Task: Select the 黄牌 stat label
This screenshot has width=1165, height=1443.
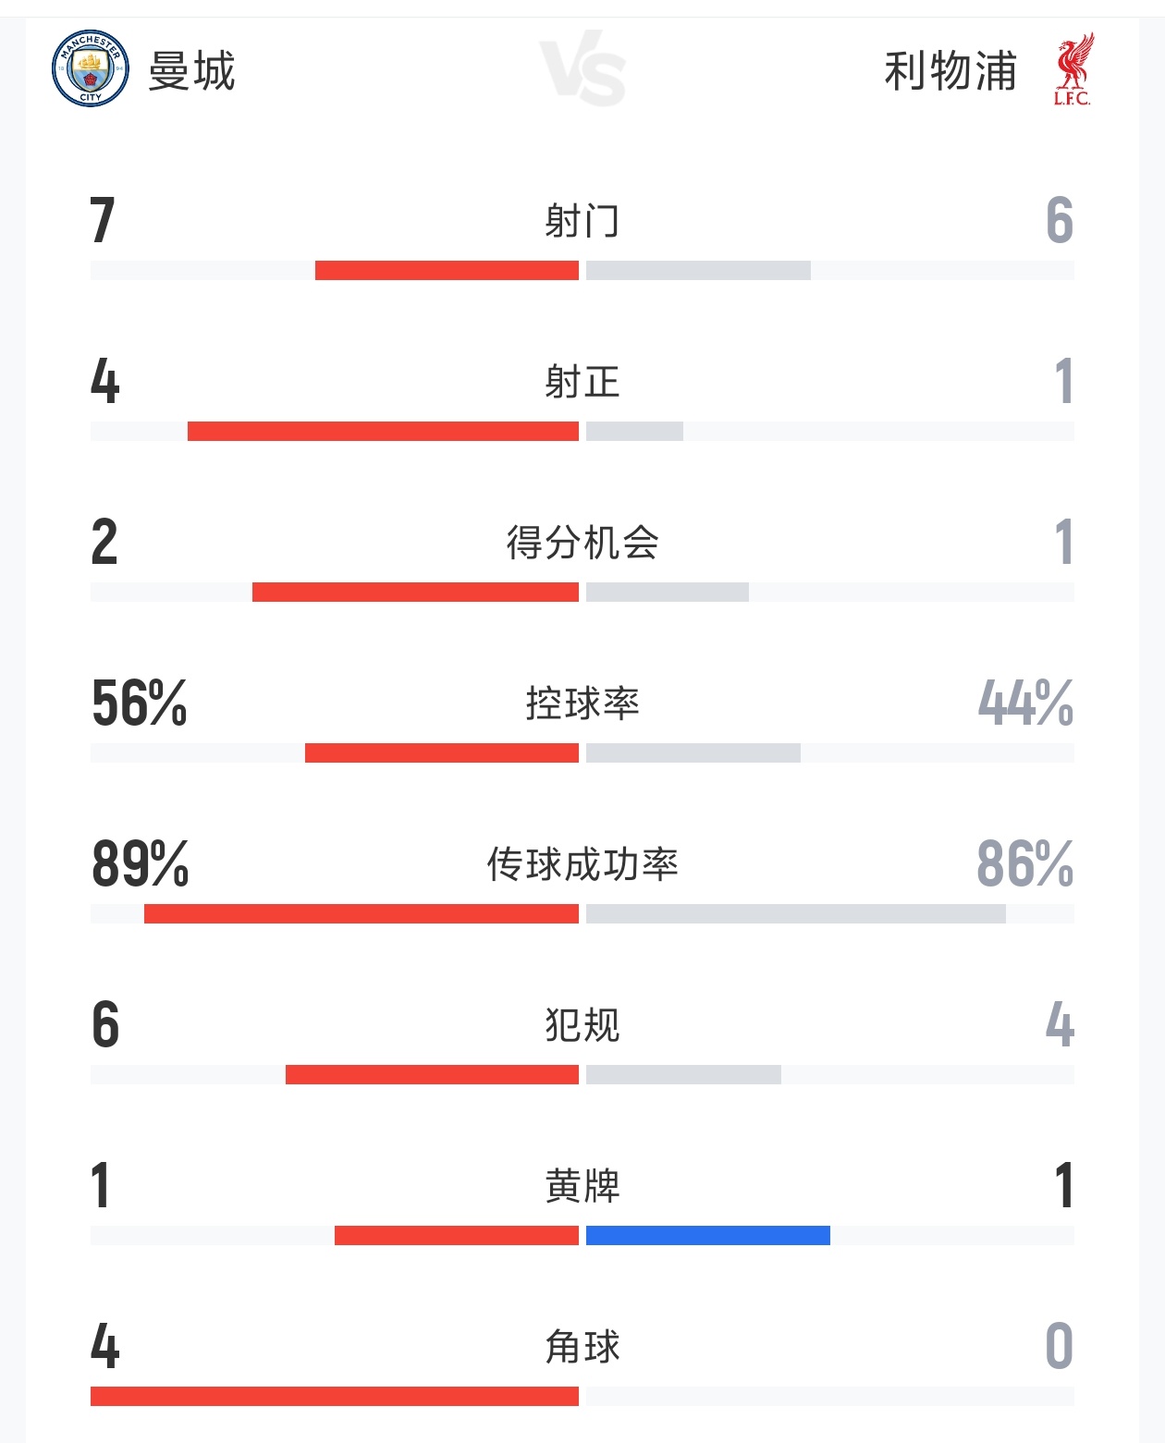Action: point(582,1186)
